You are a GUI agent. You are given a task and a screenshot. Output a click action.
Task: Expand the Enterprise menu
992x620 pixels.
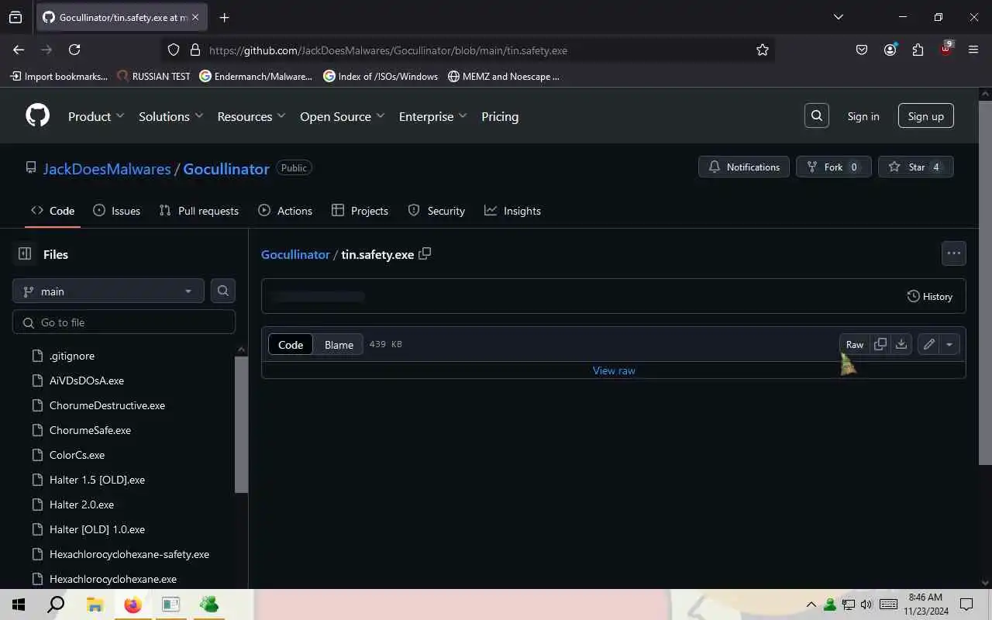tap(432, 116)
